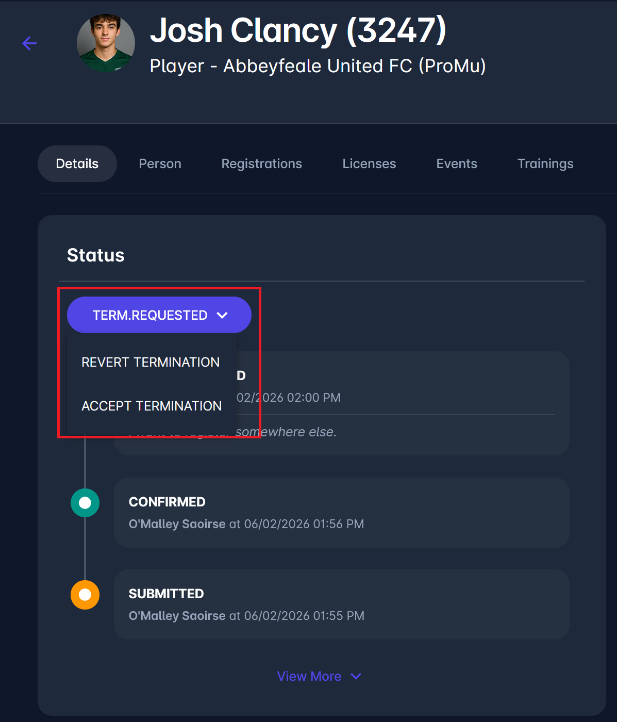Click the back arrow icon

tap(29, 43)
